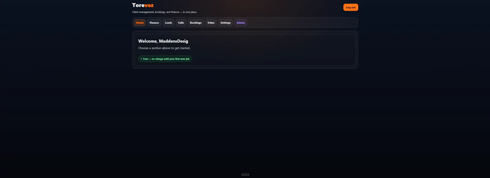The height and width of the screenshot is (178, 490).
Task: Click the Welcome, MaddensDesig heading
Action: 163,41
